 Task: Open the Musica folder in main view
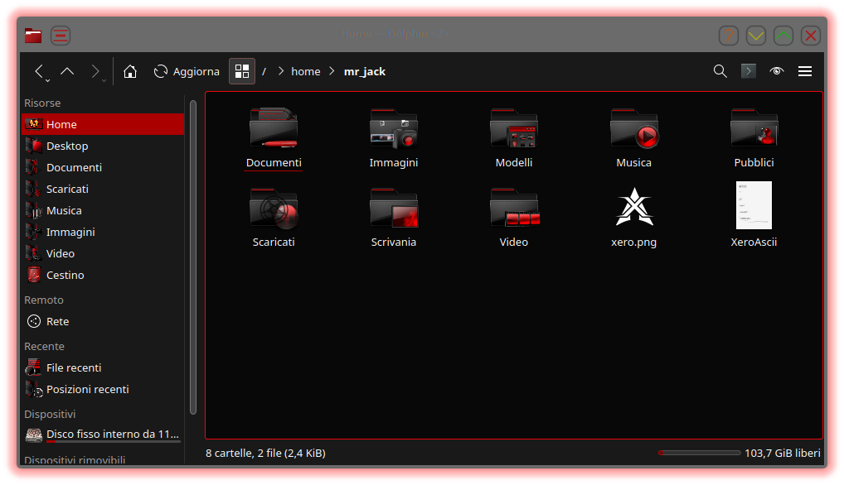click(633, 128)
